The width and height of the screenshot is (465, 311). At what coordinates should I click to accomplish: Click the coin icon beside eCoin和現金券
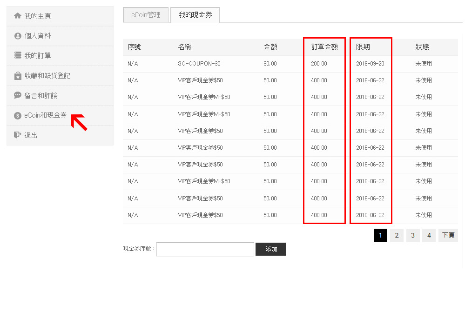point(18,116)
